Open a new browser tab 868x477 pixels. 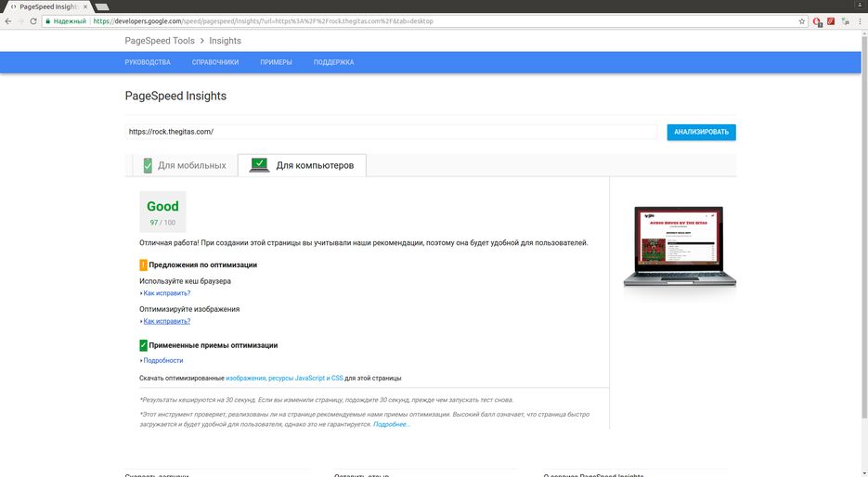coord(102,6)
